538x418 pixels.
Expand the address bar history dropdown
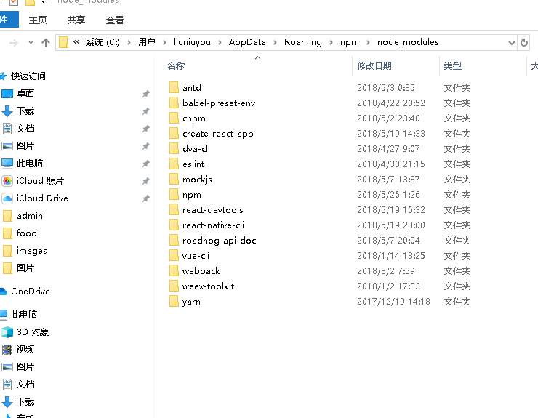(512, 43)
